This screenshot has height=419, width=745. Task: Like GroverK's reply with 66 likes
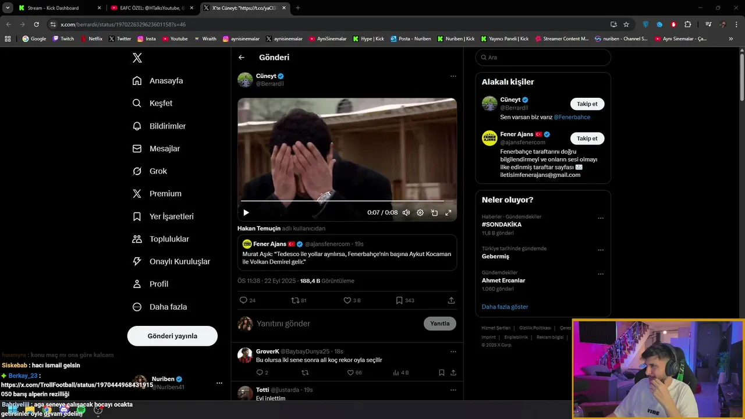click(x=354, y=372)
